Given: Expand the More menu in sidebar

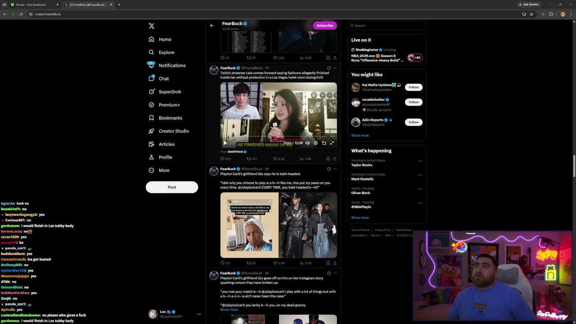Looking at the screenshot, I should 159,170.
